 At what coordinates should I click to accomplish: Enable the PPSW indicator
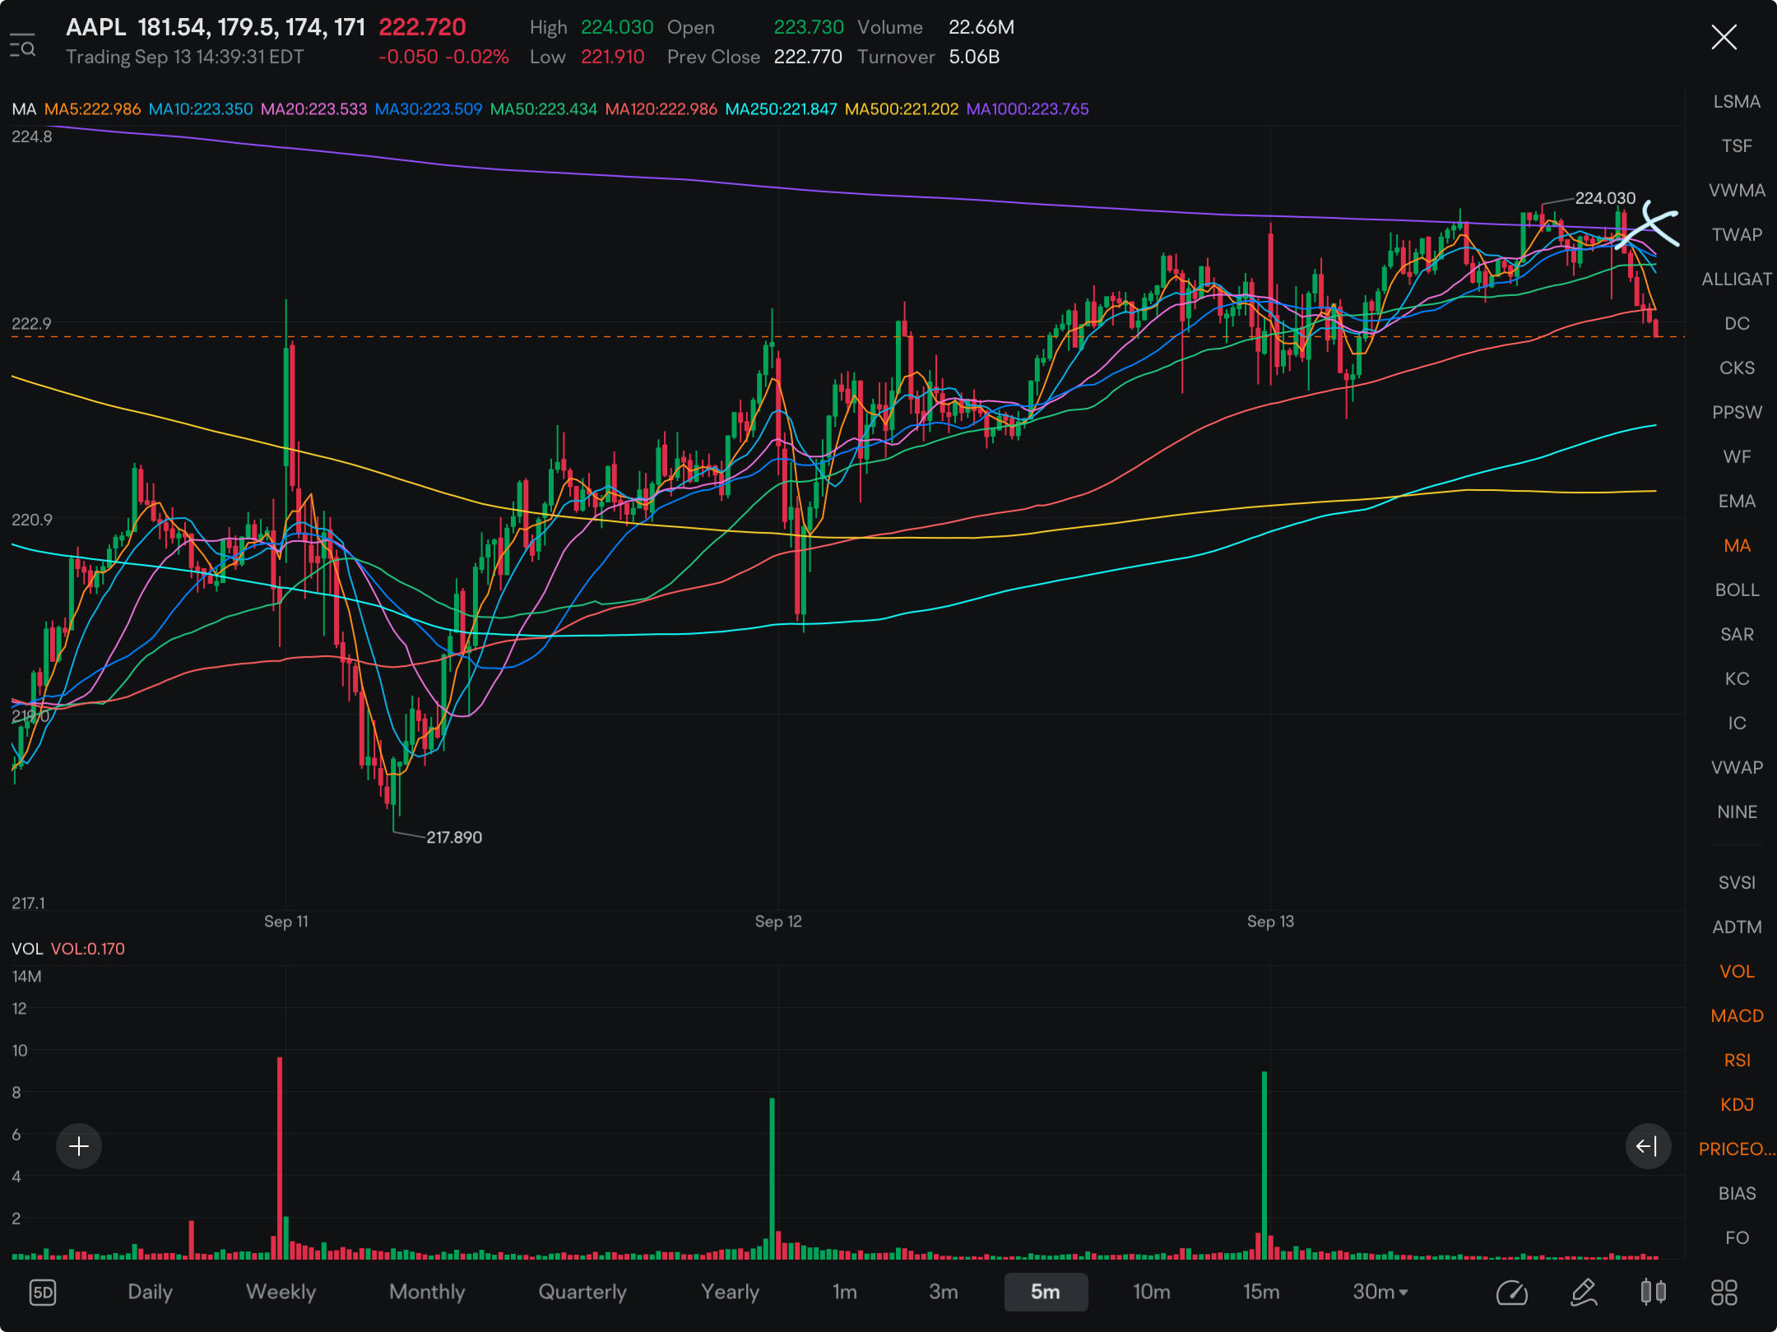(1737, 412)
